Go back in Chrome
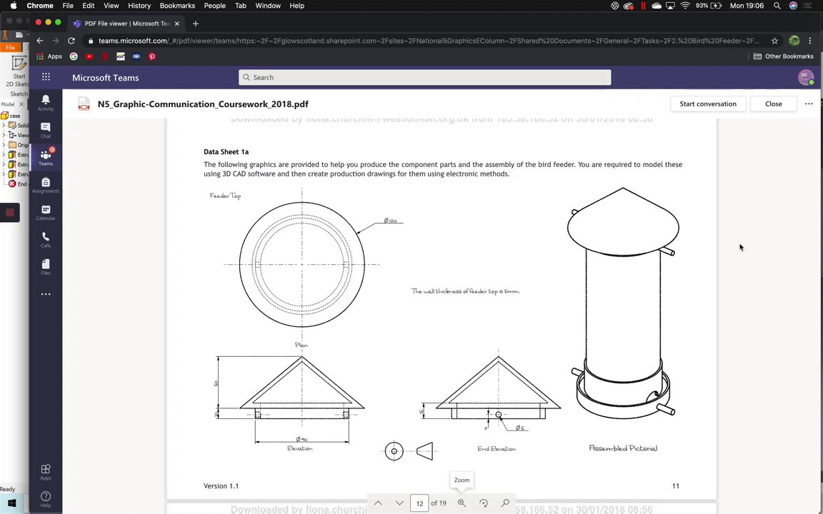The height and width of the screenshot is (514, 823). [40, 41]
